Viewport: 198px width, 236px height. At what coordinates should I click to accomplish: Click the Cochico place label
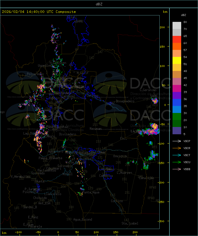117,201
